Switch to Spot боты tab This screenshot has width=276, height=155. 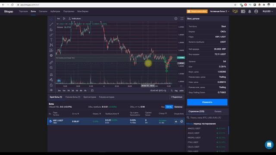pyautogui.click(x=56, y=97)
